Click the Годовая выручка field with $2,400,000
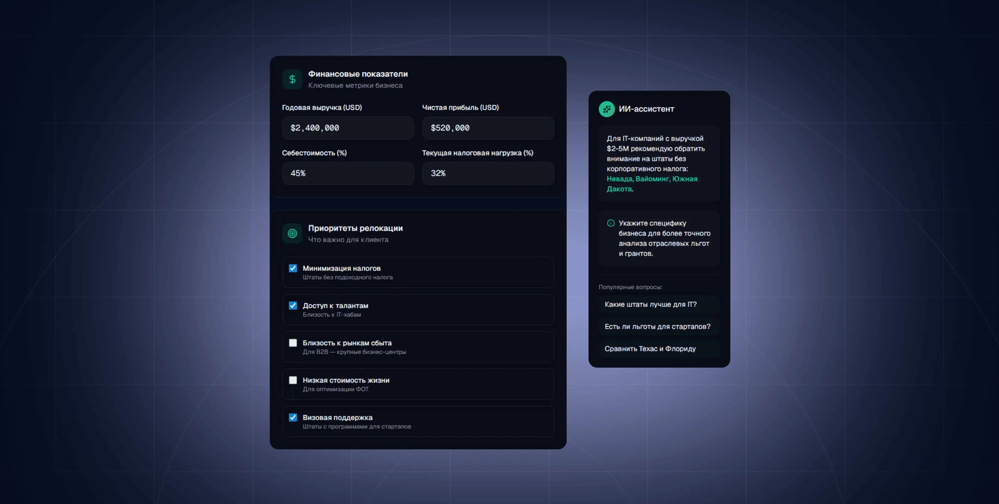 pos(348,128)
